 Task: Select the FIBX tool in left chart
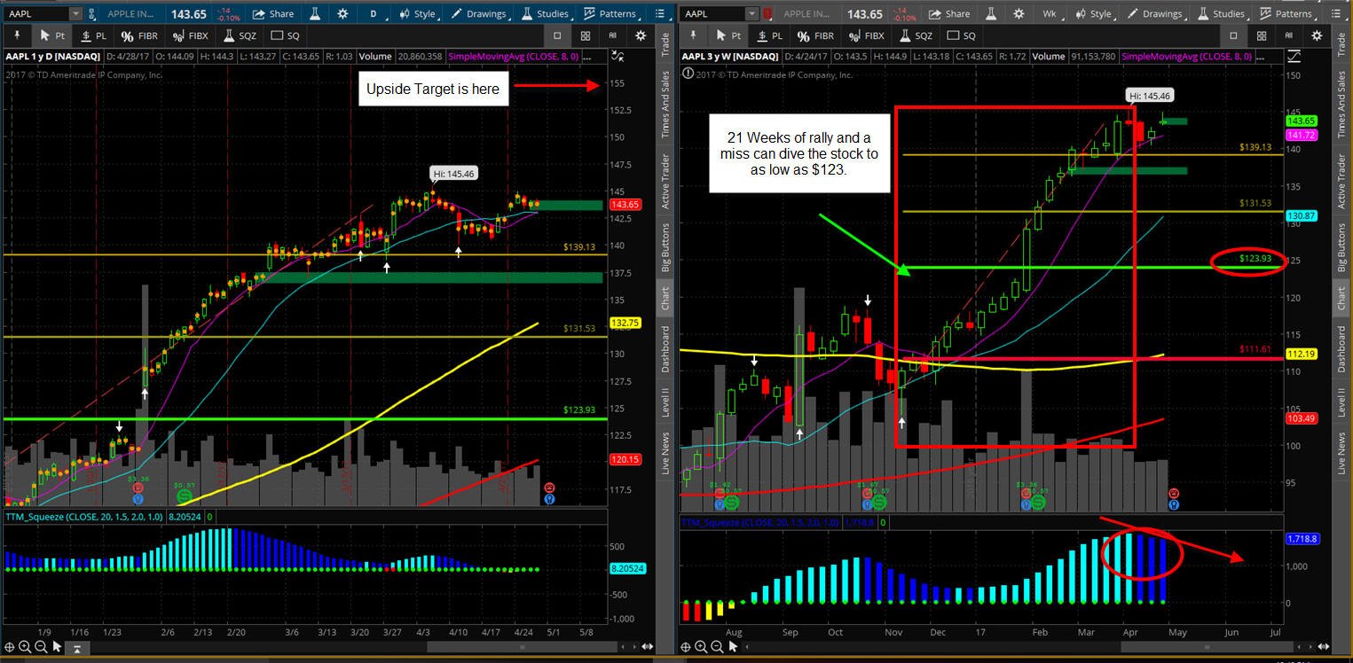click(189, 35)
